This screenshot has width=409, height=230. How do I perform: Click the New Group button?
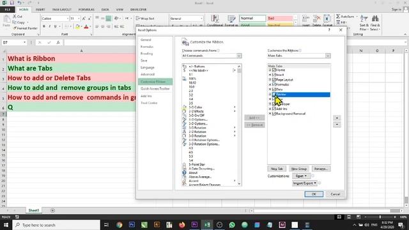pyautogui.click(x=299, y=169)
